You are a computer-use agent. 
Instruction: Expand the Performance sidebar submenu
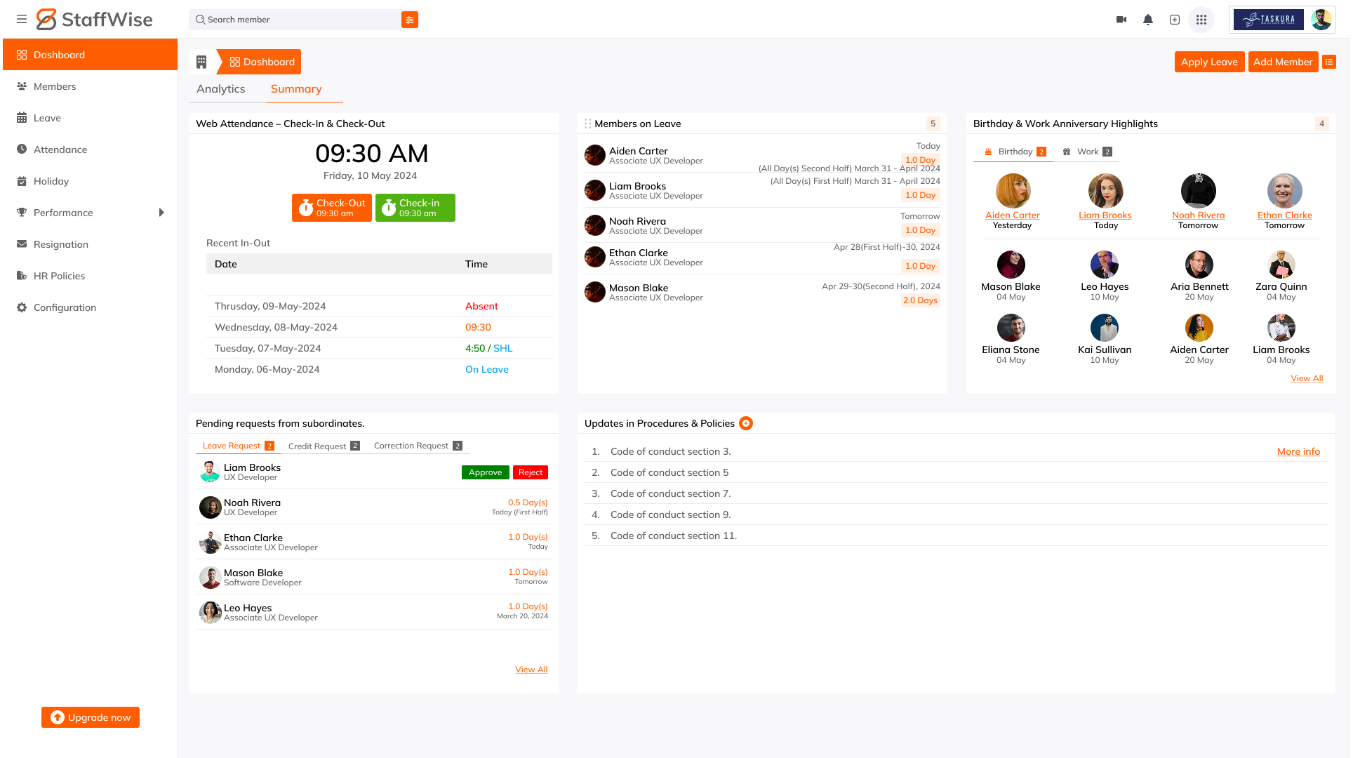(x=161, y=213)
